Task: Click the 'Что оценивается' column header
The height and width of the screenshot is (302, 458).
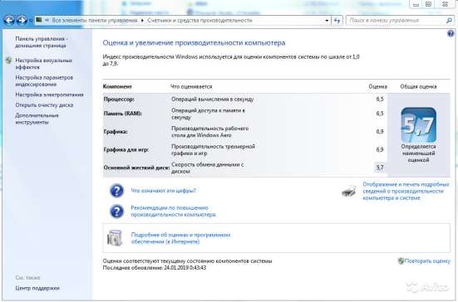Action: pyautogui.click(x=191, y=86)
